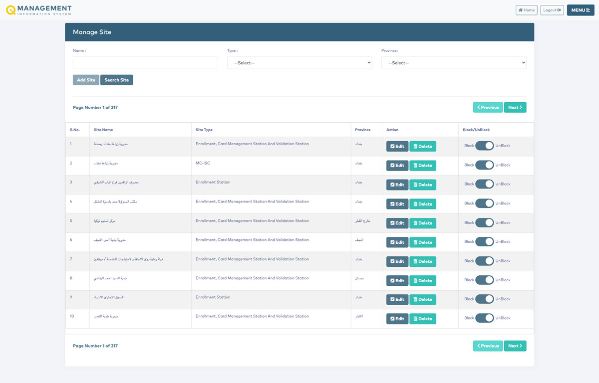Click Edit pencil icon for row 5

pos(392,223)
